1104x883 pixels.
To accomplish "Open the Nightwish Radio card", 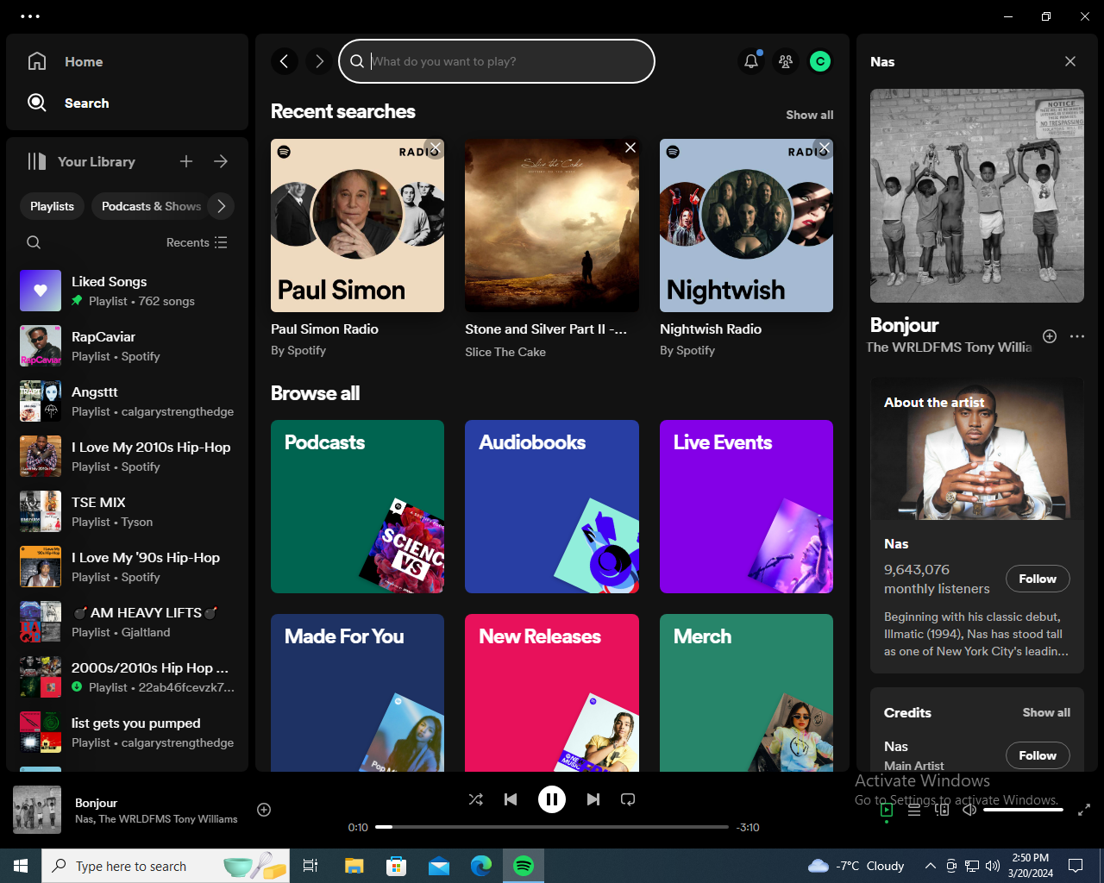I will [746, 248].
